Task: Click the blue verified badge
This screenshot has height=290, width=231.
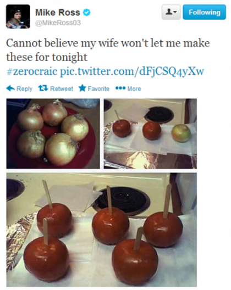Action: pyautogui.click(x=86, y=13)
